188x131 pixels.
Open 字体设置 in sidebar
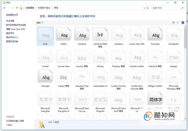click(x=10, y=21)
